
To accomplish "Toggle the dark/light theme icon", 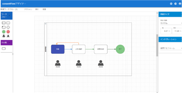I will [x=175, y=4].
